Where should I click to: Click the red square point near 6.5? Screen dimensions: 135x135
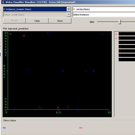(x=58, y=108)
